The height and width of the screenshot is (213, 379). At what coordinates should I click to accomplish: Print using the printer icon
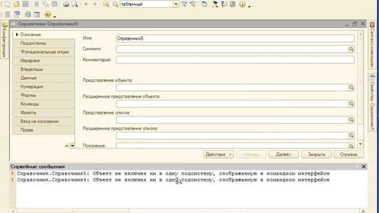point(66,4)
